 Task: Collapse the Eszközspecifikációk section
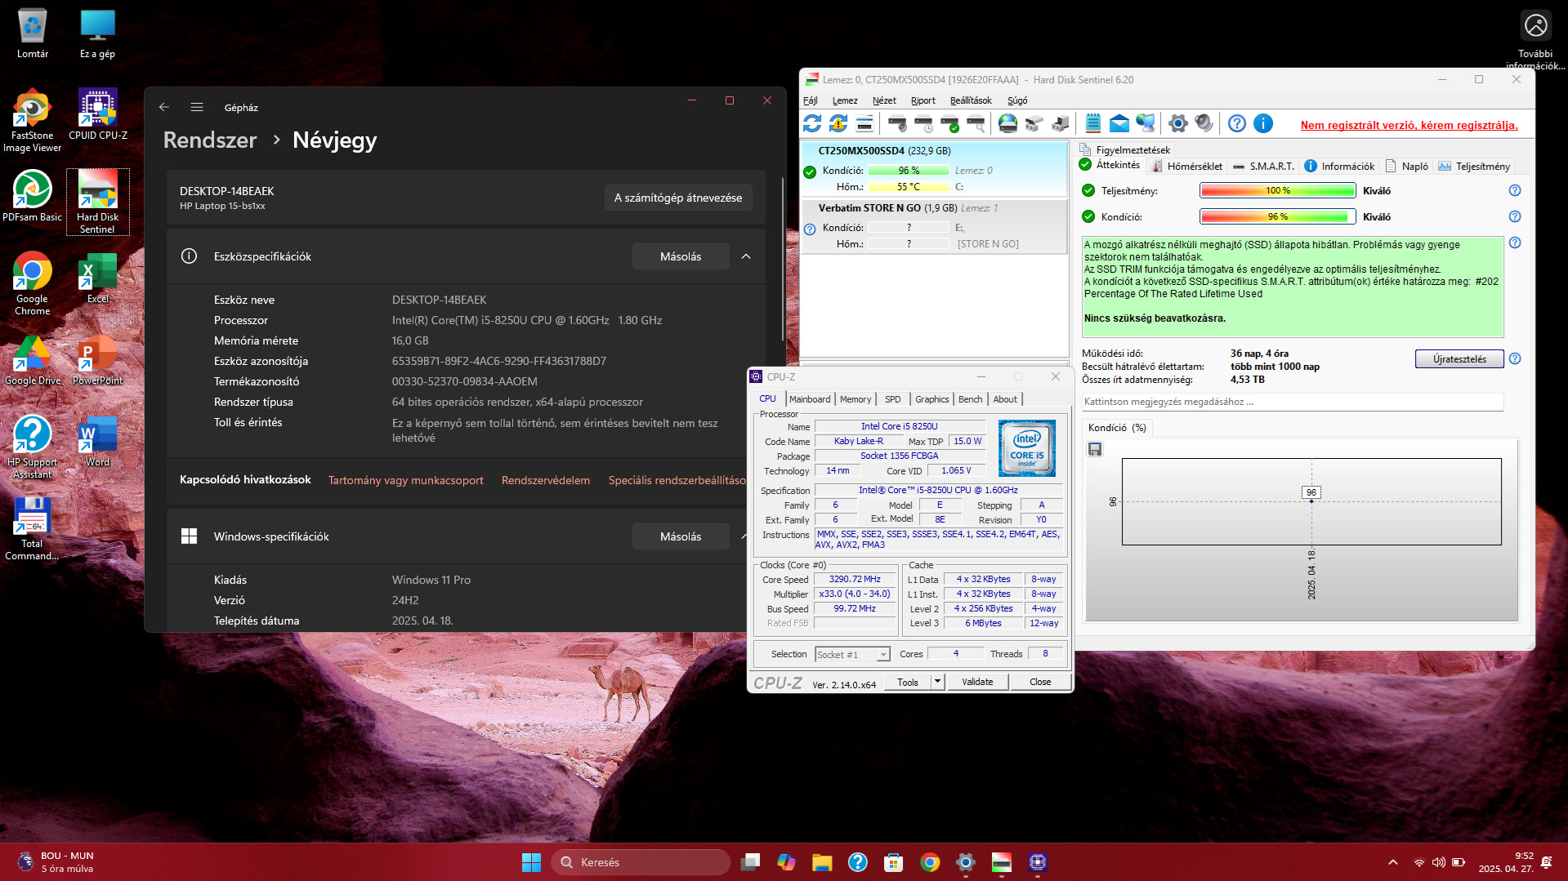tap(745, 256)
